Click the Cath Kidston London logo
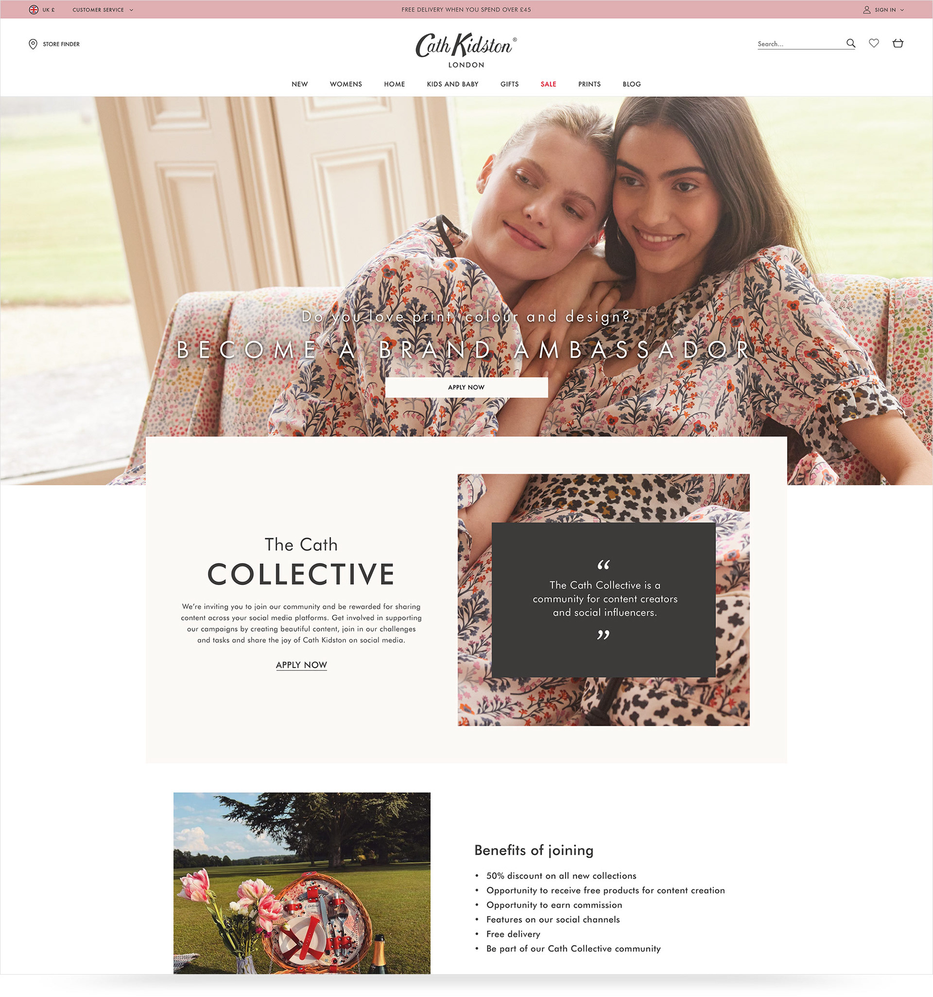This screenshot has height=997, width=933. (x=466, y=50)
